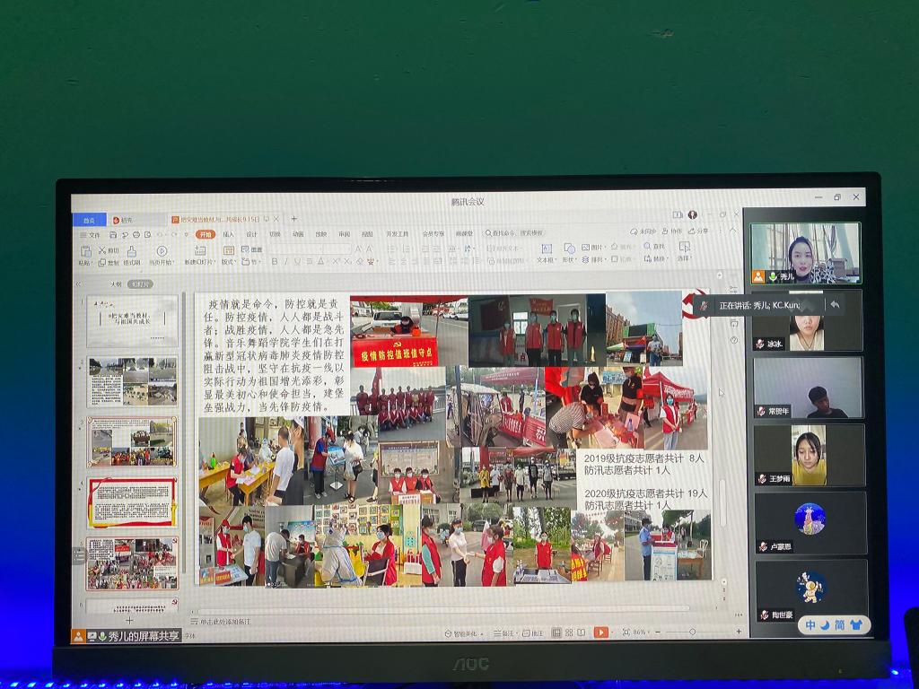Select the fourth slide thumbnail with red border
The width and height of the screenshot is (919, 689).
point(133,502)
